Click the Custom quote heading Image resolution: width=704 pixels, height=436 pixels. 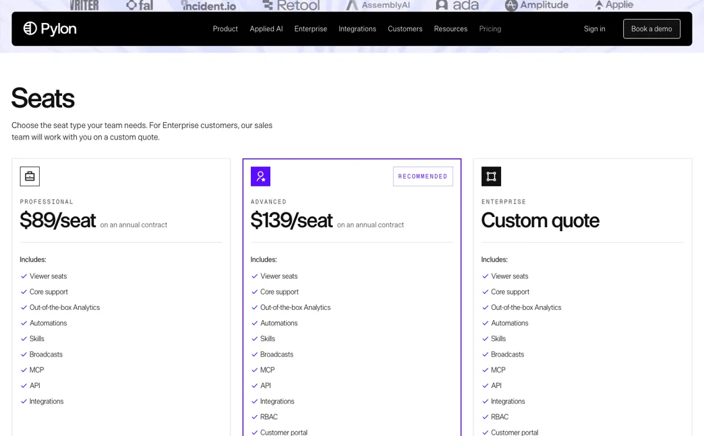pyautogui.click(x=540, y=220)
